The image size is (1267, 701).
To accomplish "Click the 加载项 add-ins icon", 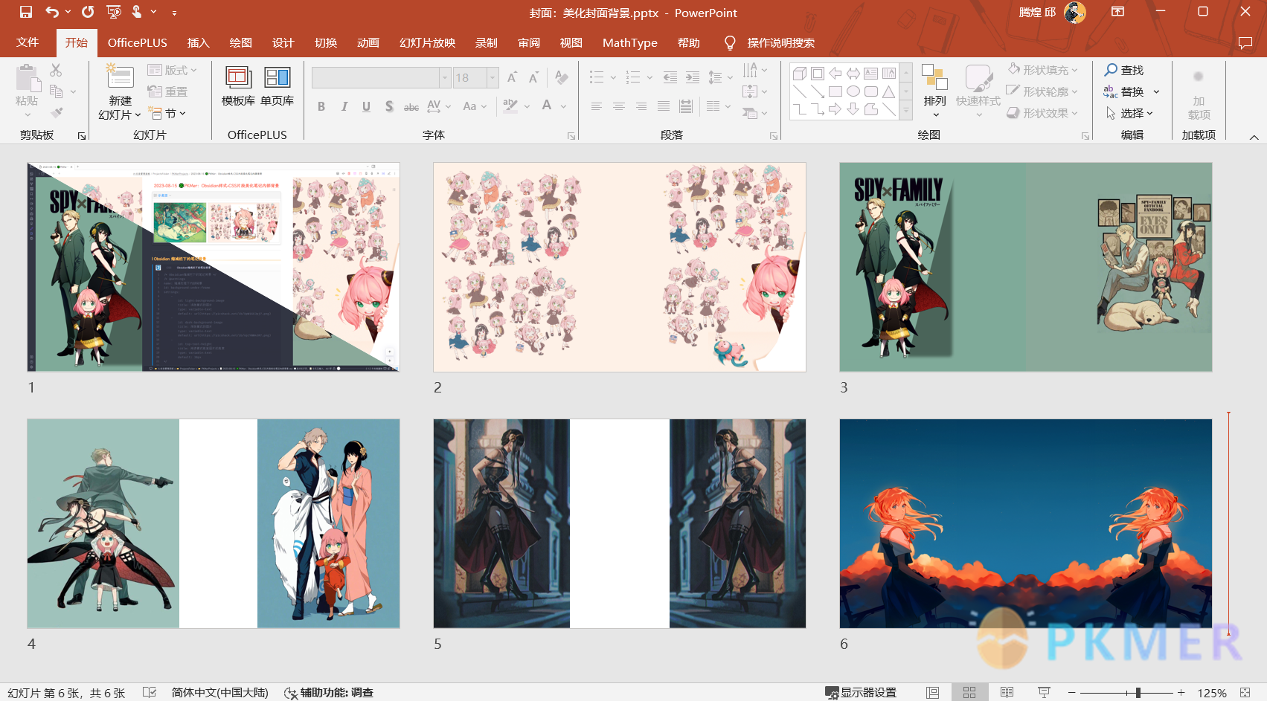I will click(1199, 95).
